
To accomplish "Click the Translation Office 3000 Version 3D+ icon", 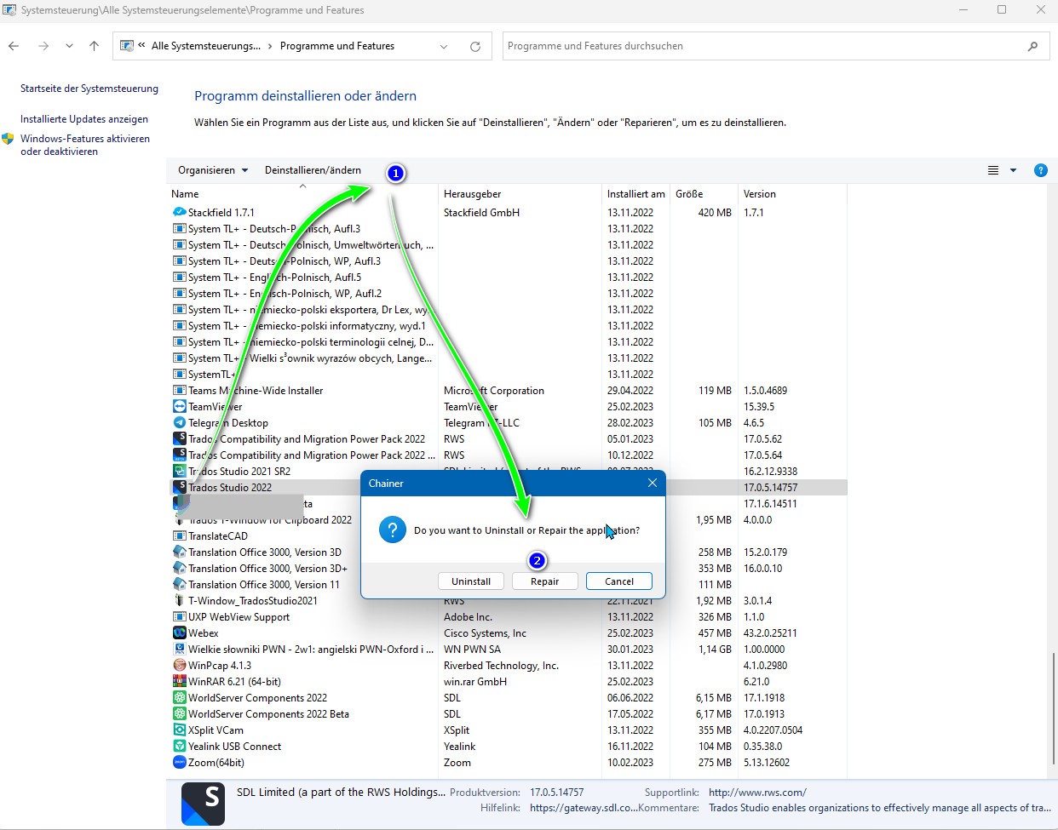I will click(x=179, y=569).
